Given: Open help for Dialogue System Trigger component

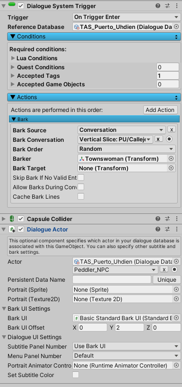Looking at the screenshot, I should (158, 6).
